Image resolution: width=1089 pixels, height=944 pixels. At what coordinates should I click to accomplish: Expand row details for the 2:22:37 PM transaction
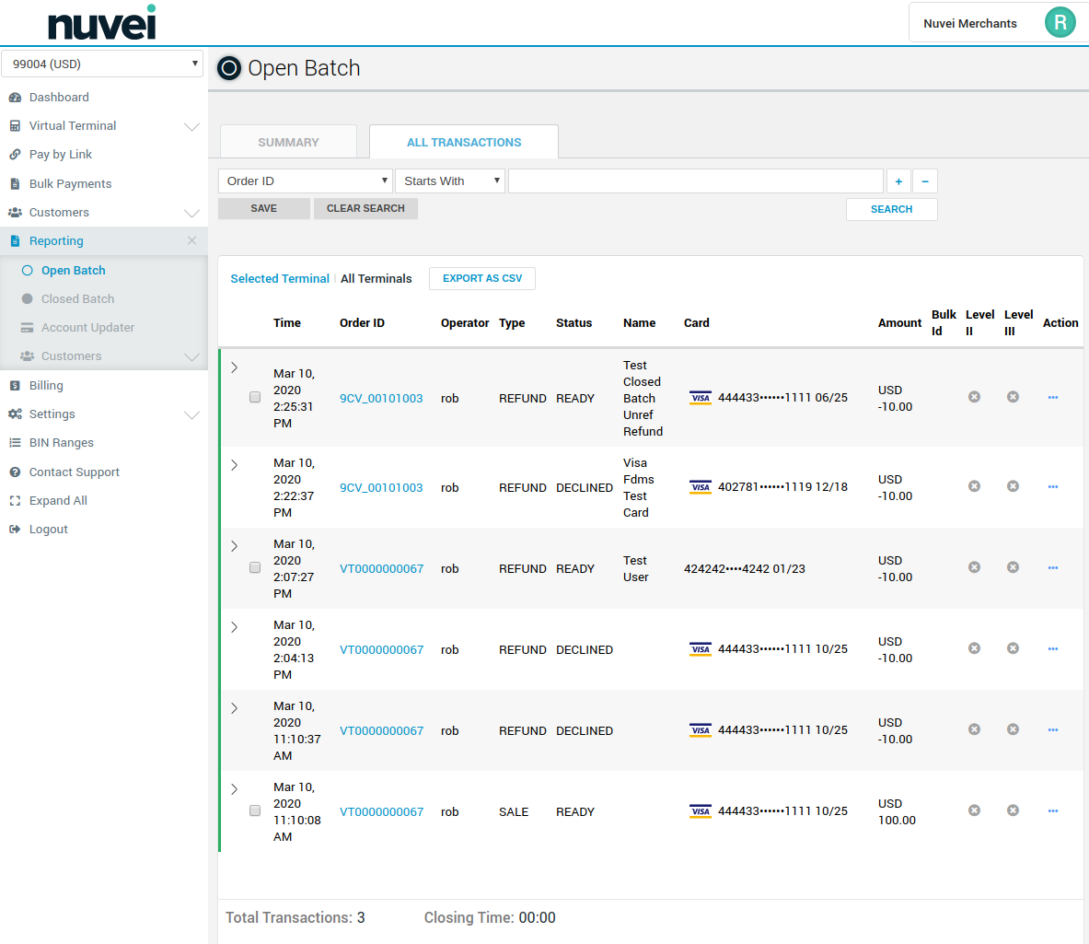[235, 465]
